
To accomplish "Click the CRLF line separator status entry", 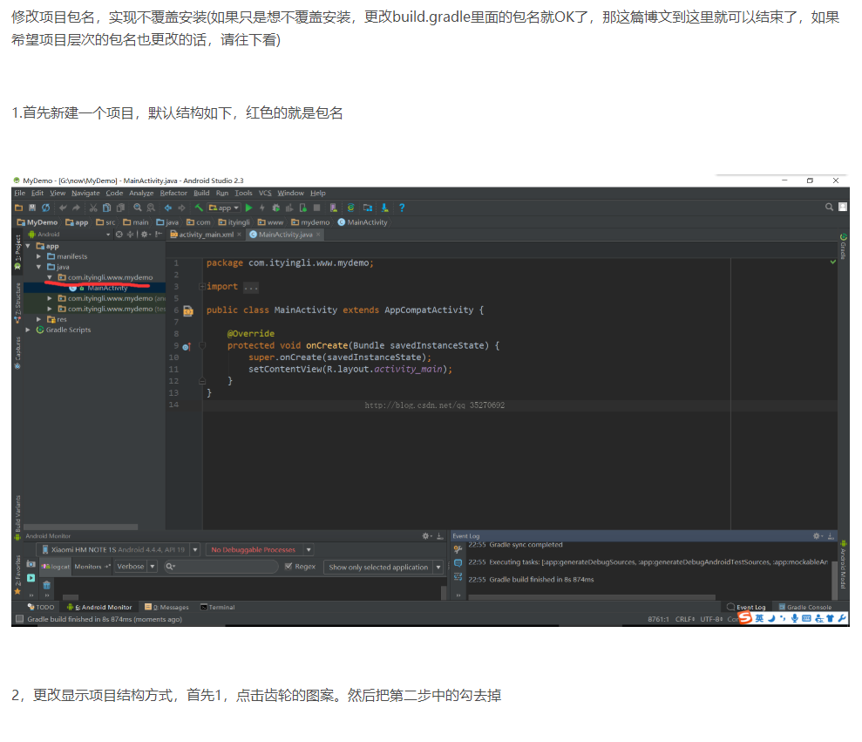I will coord(685,619).
